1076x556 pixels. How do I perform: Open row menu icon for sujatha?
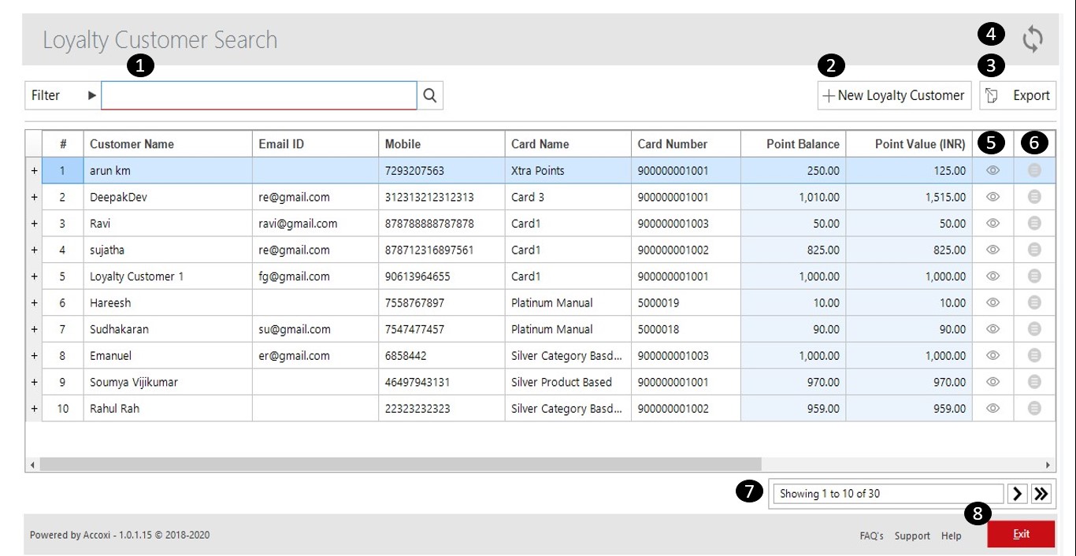(1034, 250)
